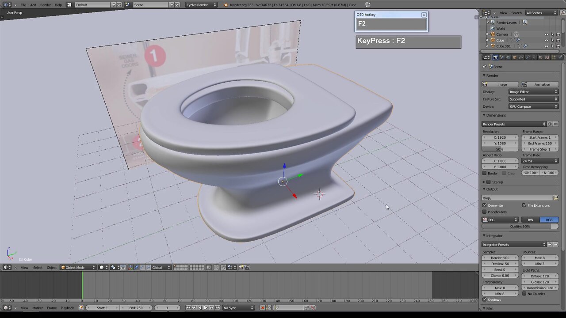Open the Feature Set Supported dropdown
The image size is (566, 318).
tap(533, 99)
